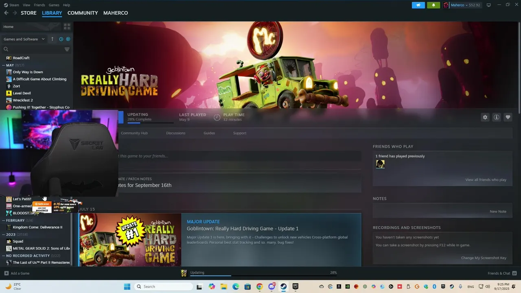This screenshot has width=521, height=293.
Task: Open the green notifications bell
Action: click(x=433, y=5)
